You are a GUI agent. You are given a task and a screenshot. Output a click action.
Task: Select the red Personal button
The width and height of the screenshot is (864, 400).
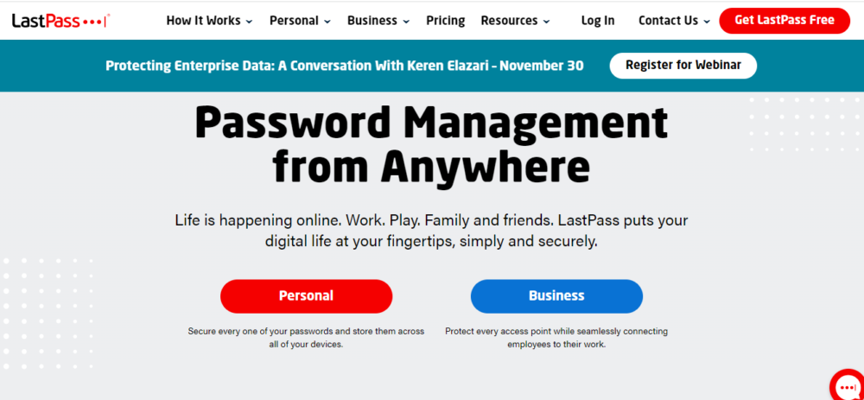(x=306, y=295)
